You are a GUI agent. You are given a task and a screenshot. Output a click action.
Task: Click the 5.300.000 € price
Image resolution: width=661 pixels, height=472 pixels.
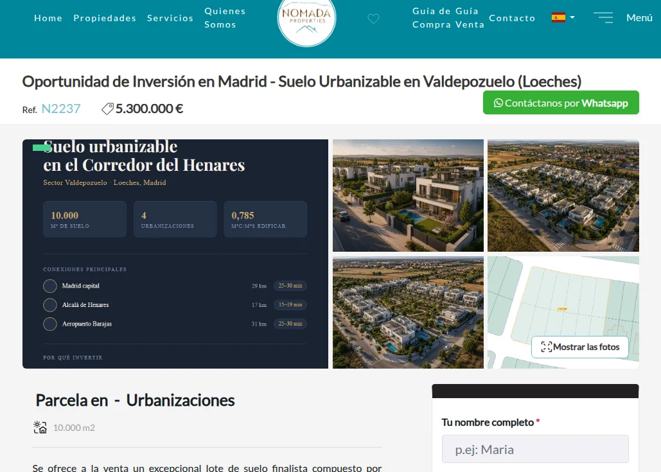click(x=149, y=109)
